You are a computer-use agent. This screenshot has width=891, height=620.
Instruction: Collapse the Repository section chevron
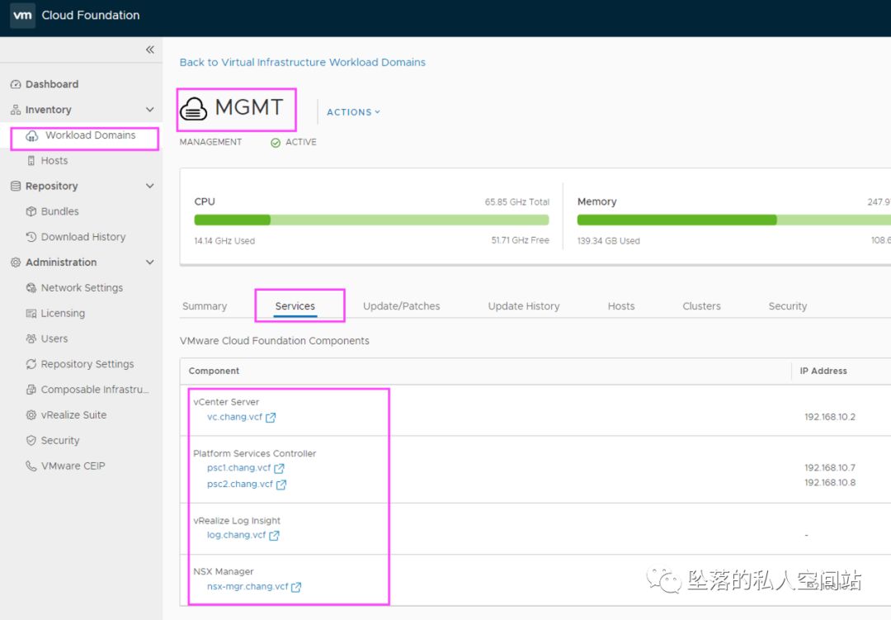coord(150,186)
